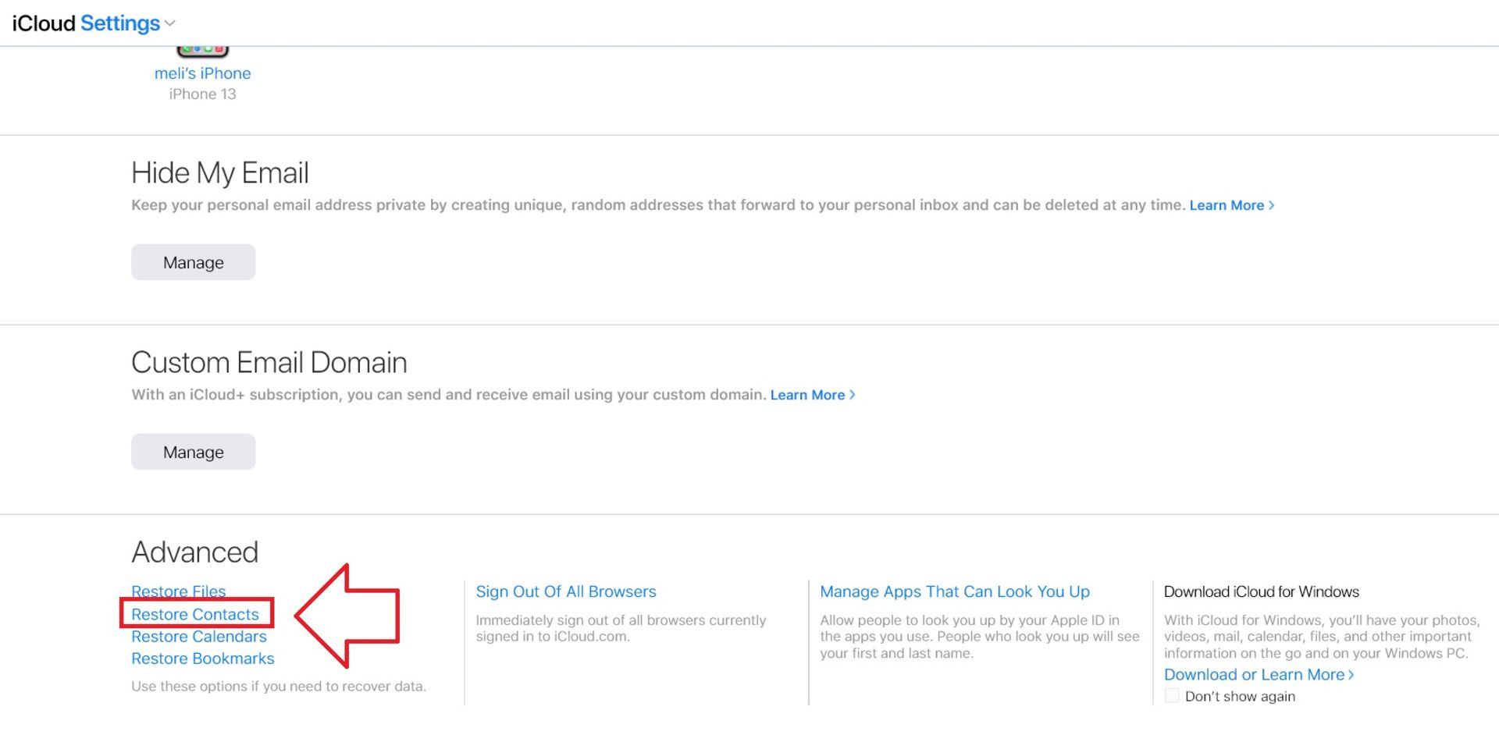The width and height of the screenshot is (1499, 735).
Task: Enable the Don't show again checkbox
Action: [1171, 694]
